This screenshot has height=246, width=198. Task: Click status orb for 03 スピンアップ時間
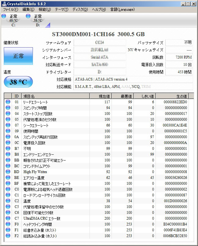click(x=8, y=108)
